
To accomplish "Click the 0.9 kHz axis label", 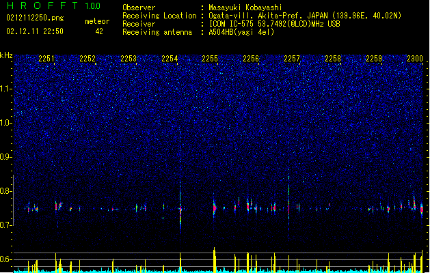I will point(6,157).
